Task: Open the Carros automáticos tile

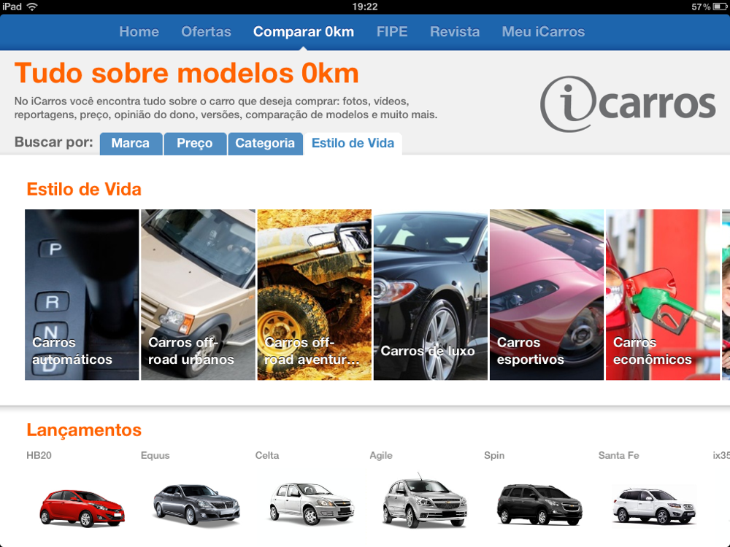Action: [x=82, y=295]
